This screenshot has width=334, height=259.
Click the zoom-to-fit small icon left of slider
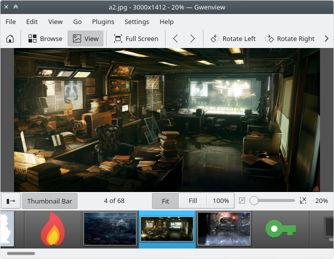242,200
